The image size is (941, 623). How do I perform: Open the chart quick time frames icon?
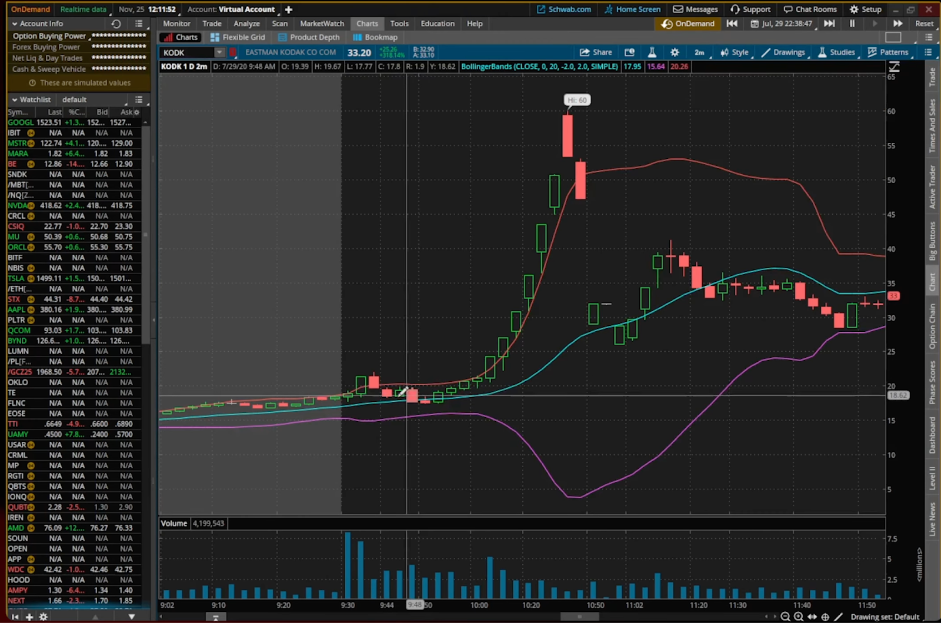629,52
